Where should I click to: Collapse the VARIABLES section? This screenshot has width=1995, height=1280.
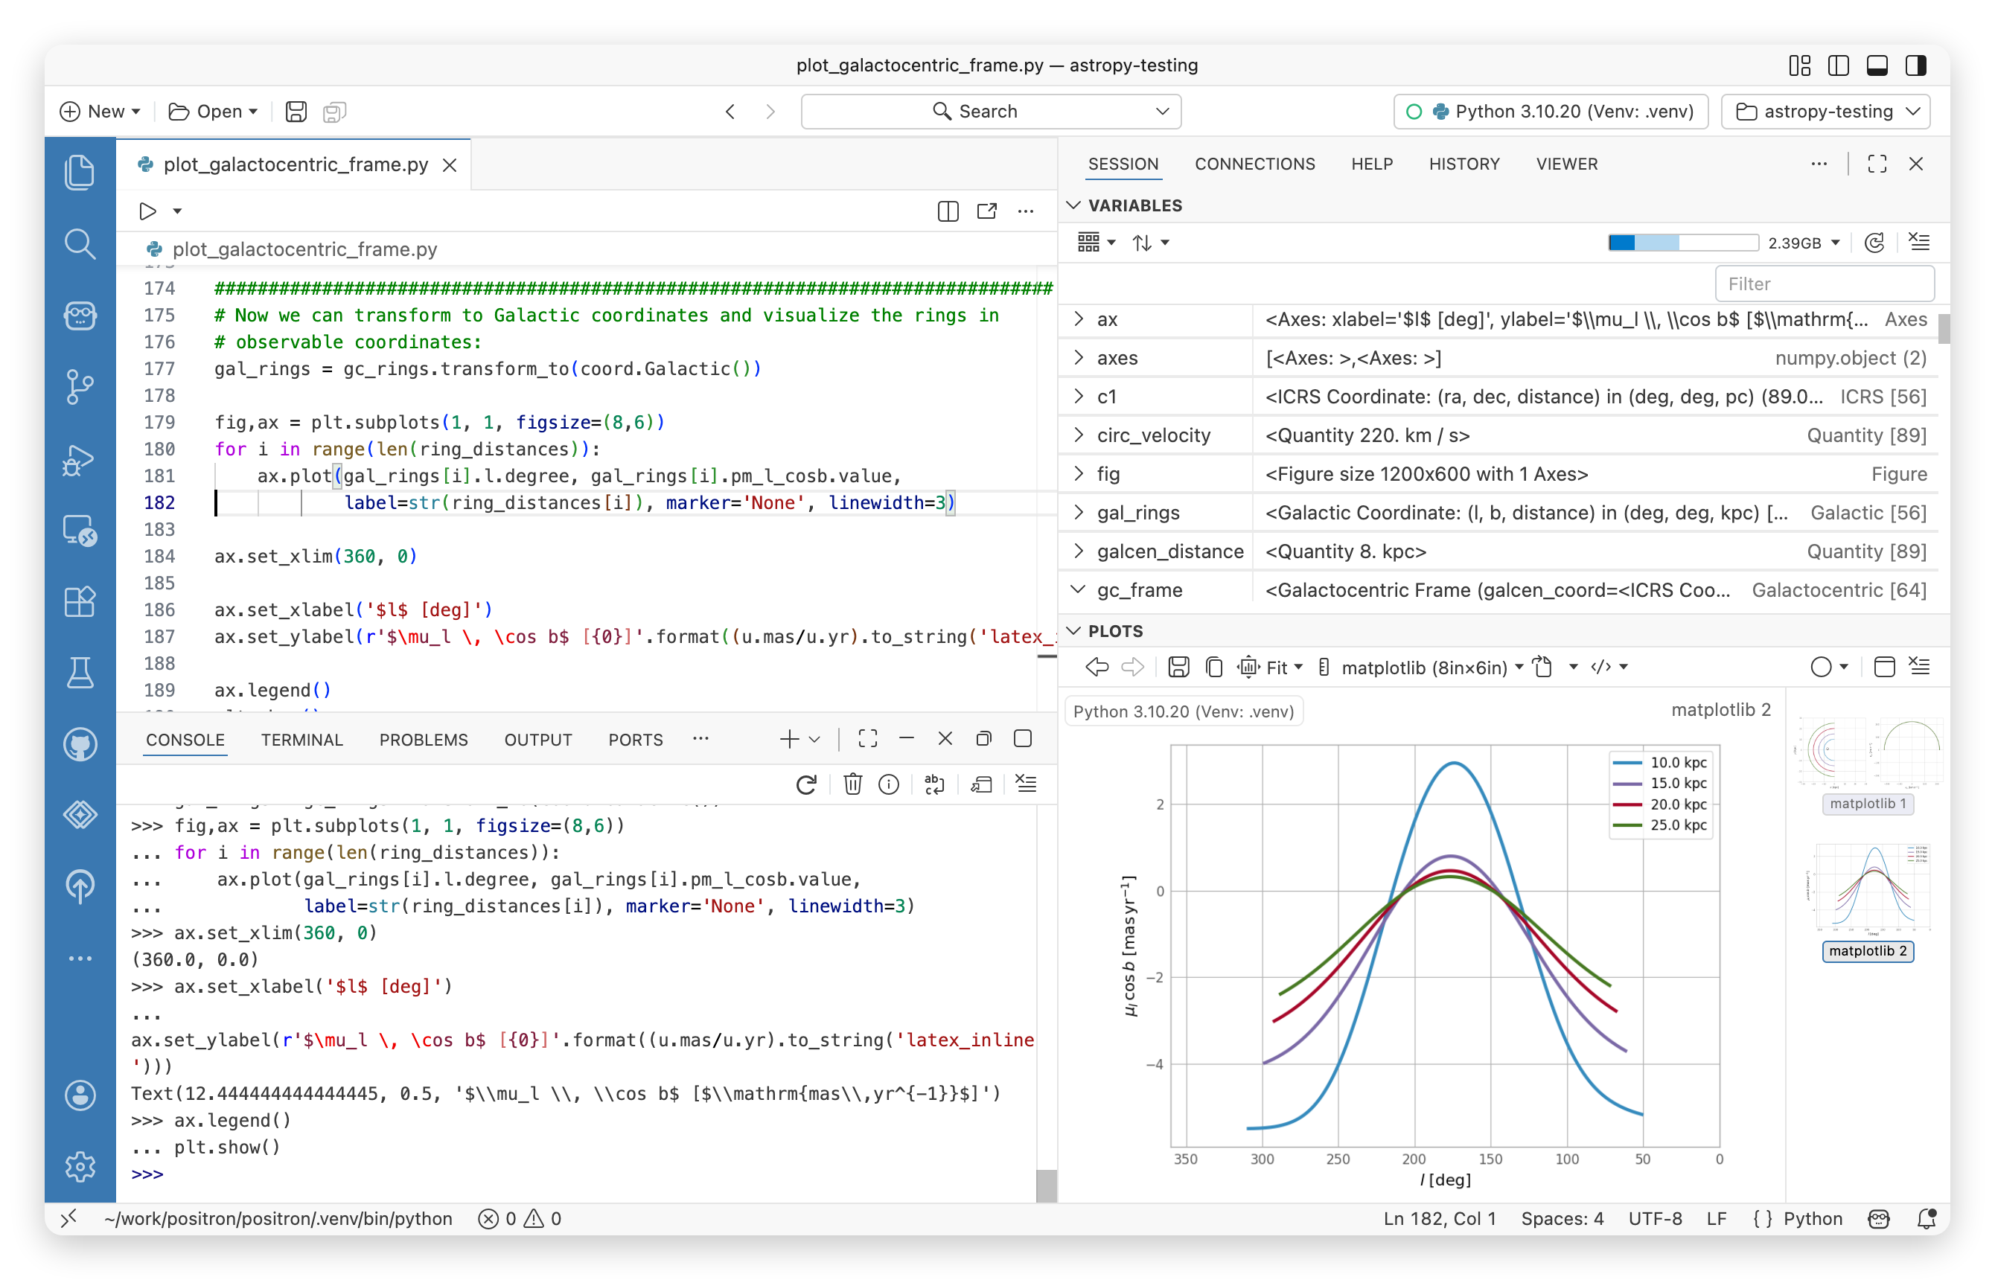click(1074, 205)
